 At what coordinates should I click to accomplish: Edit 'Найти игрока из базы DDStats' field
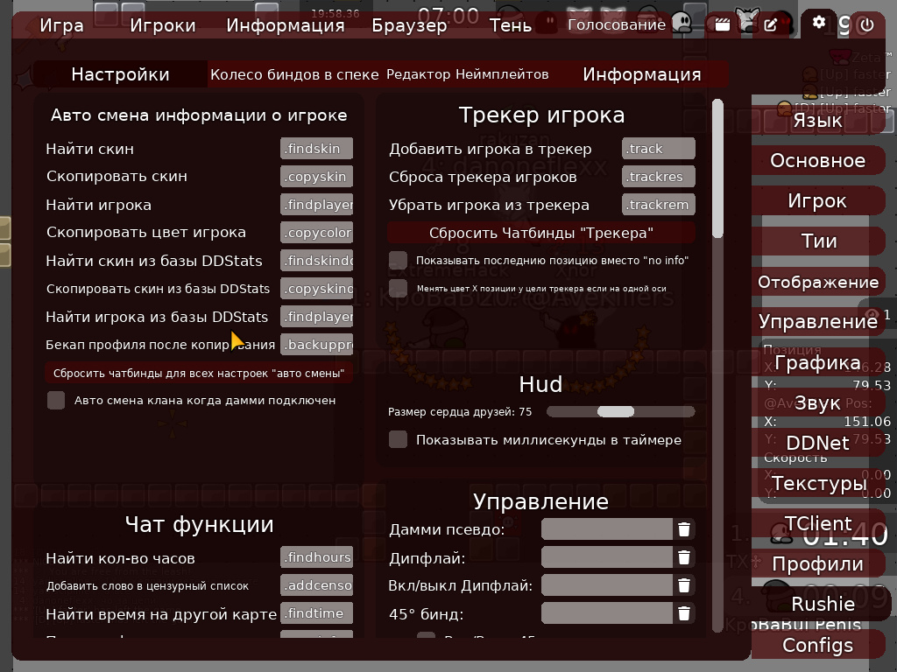point(316,317)
